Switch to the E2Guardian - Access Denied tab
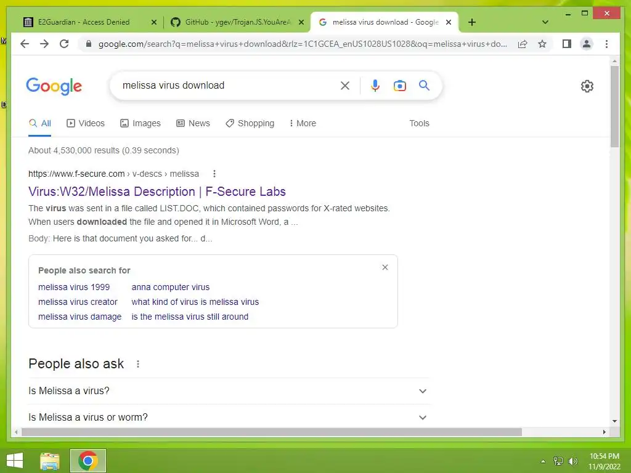631x473 pixels. click(x=84, y=22)
